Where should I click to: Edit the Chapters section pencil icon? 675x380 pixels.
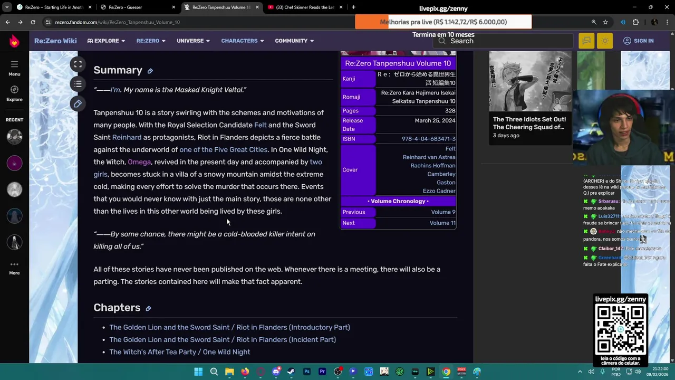148,309
